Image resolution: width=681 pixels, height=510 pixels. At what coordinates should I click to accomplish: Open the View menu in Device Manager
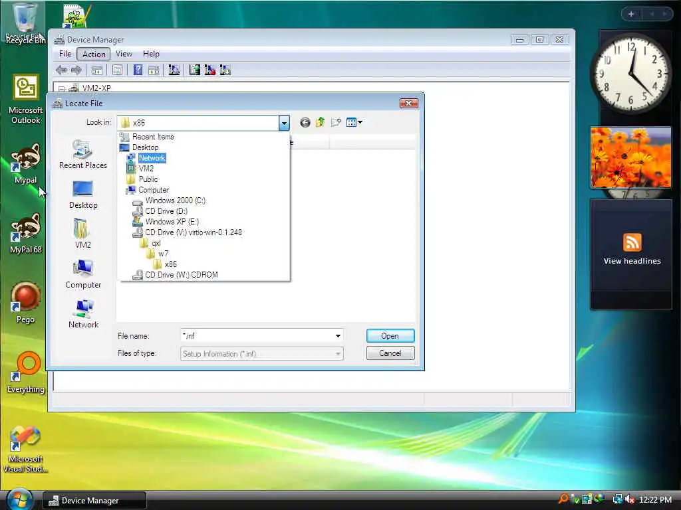[x=124, y=54]
